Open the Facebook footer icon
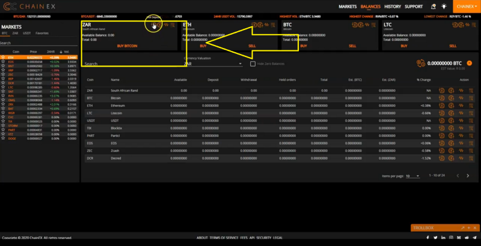481x246 pixels. (x=427, y=238)
